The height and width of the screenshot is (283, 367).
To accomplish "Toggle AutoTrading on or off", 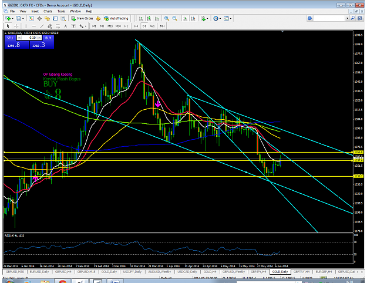I will pyautogui.click(x=116, y=18).
